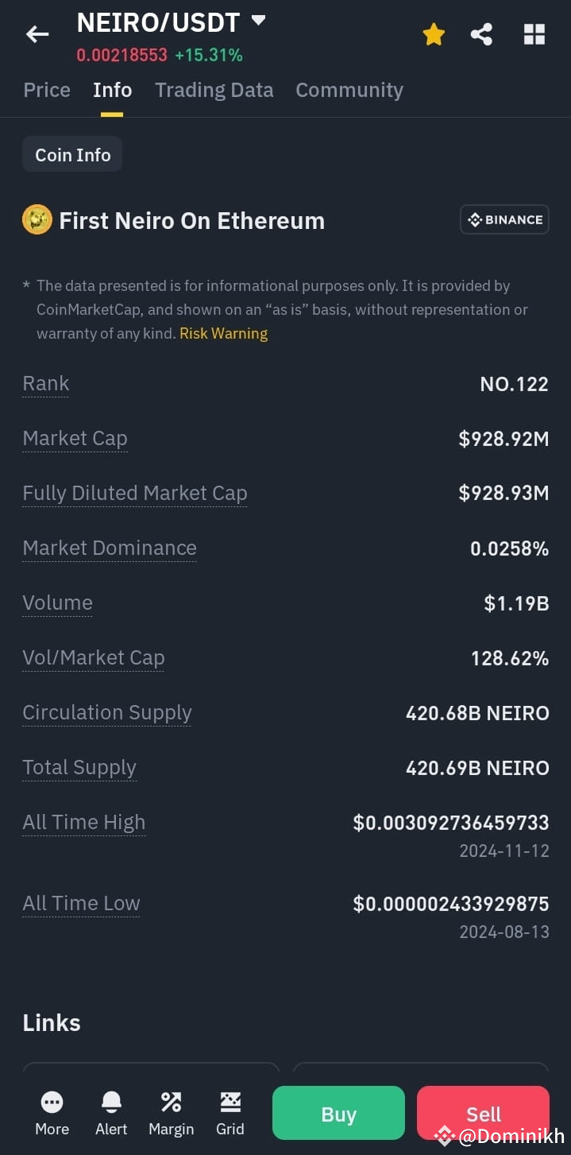Switch to the Trading Data tab

click(214, 90)
